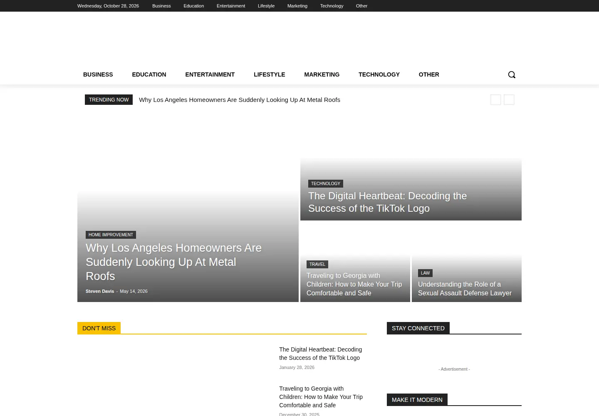
Task: Show the next trending story
Action: (x=509, y=100)
